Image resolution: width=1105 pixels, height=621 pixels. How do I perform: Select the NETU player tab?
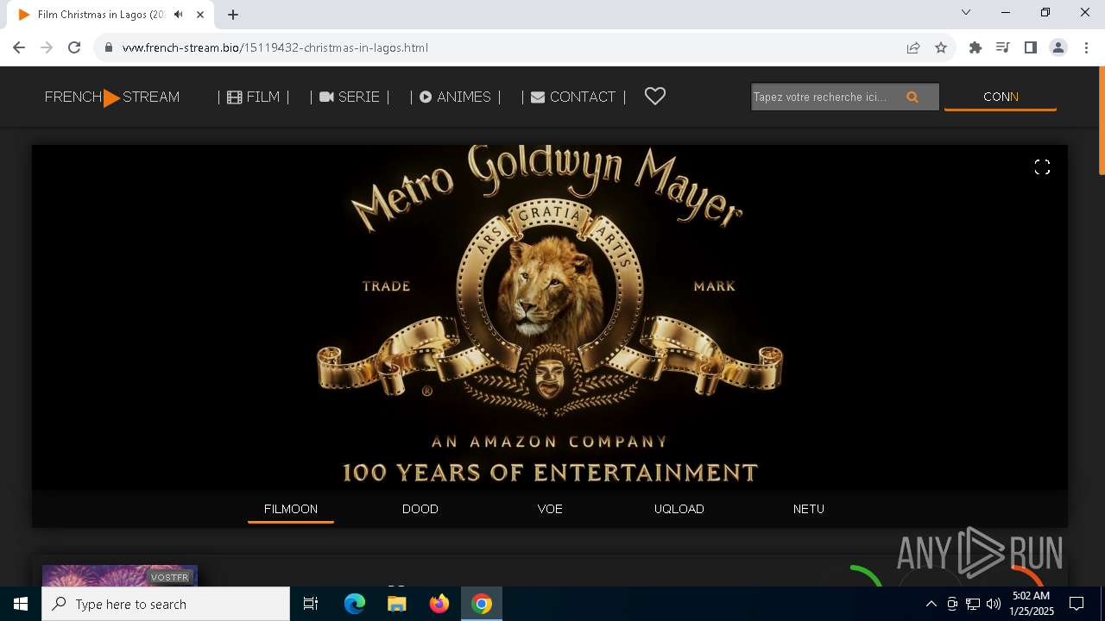809,509
